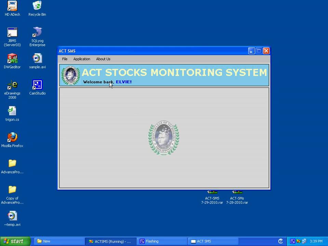Select the AdvancePro... folder icon
Screen dimensions: 328x246
click(12, 166)
